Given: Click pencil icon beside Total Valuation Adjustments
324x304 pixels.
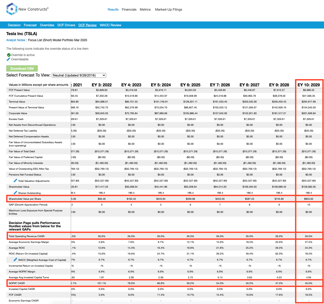Looking at the screenshot, I should click(x=15, y=181).
